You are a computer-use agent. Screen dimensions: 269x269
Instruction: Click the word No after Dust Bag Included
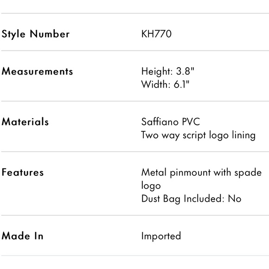coord(235,199)
